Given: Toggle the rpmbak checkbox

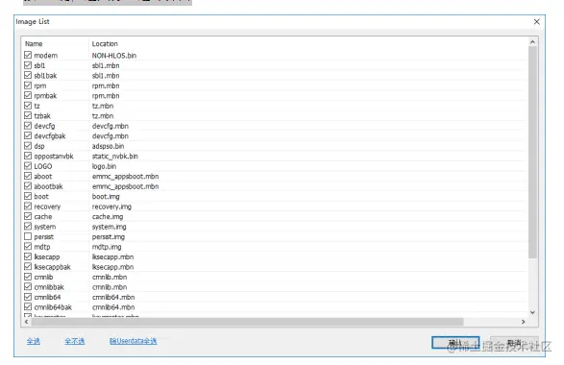Looking at the screenshot, I should pos(28,95).
